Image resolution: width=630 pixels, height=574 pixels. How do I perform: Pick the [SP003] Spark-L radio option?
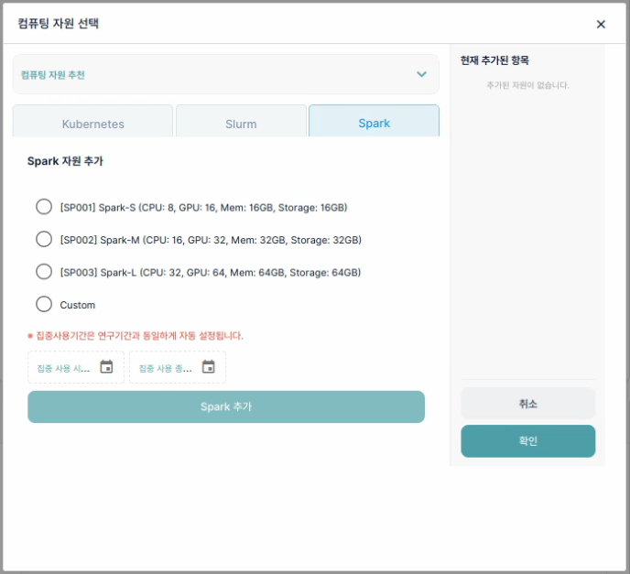44,272
